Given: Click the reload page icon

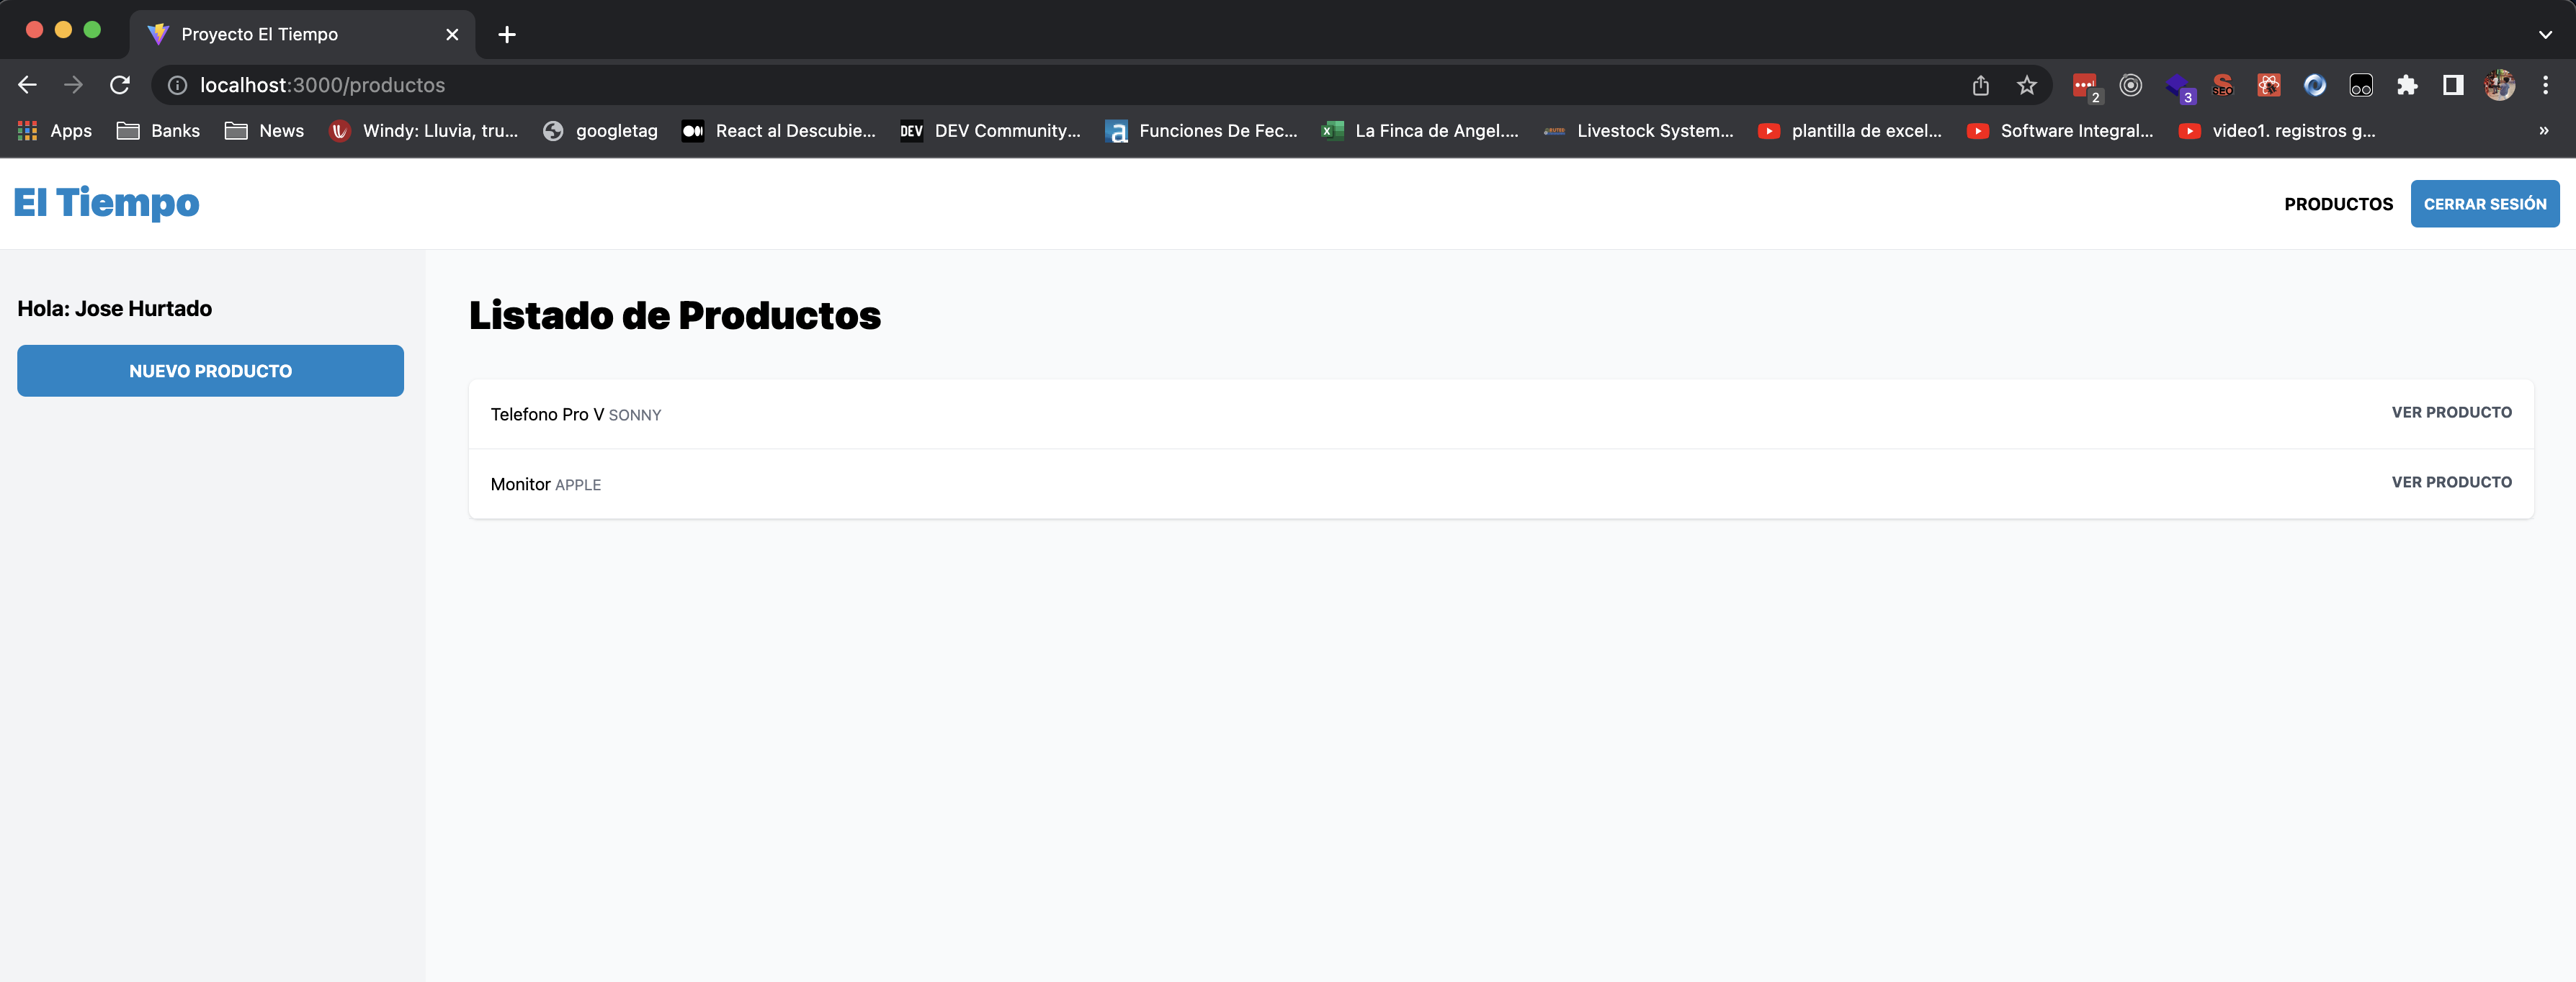Looking at the screenshot, I should (x=120, y=85).
